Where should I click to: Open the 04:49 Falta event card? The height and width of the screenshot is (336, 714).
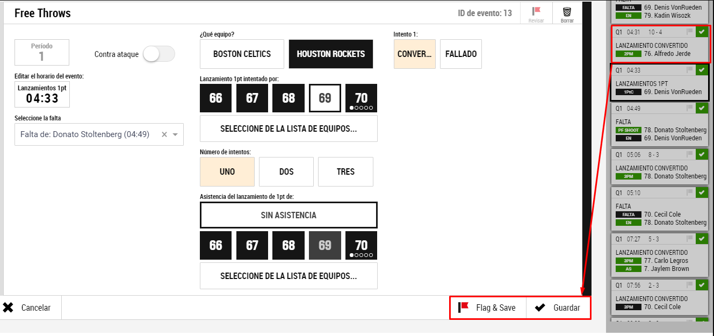(660, 125)
